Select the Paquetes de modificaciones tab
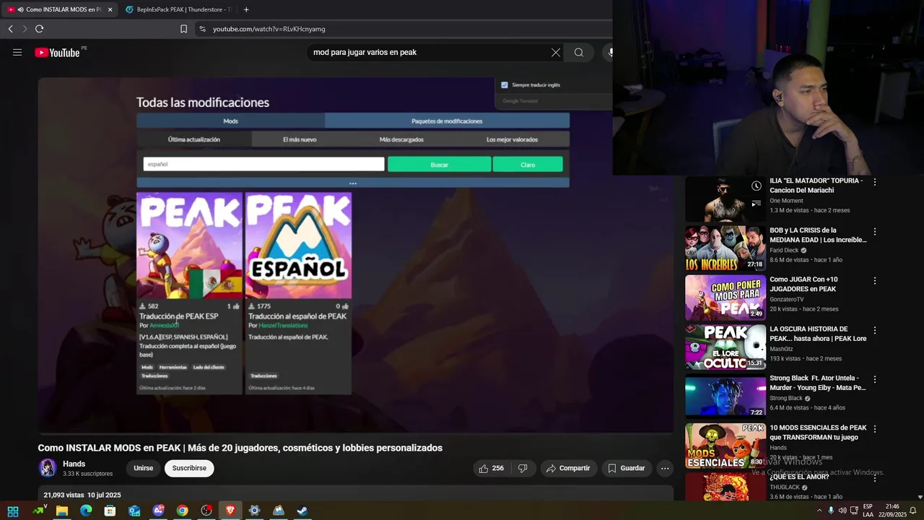924x520 pixels. (447, 121)
